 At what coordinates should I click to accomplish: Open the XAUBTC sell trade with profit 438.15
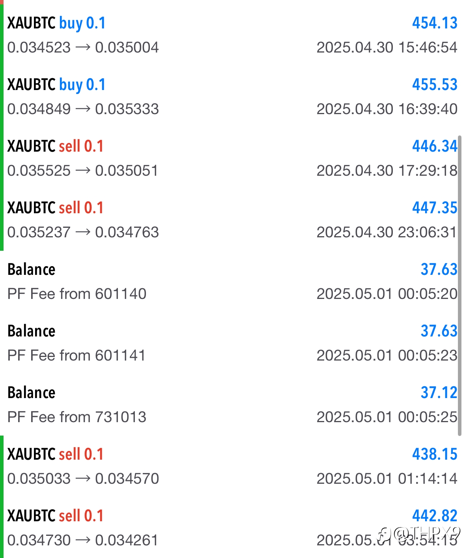232,466
